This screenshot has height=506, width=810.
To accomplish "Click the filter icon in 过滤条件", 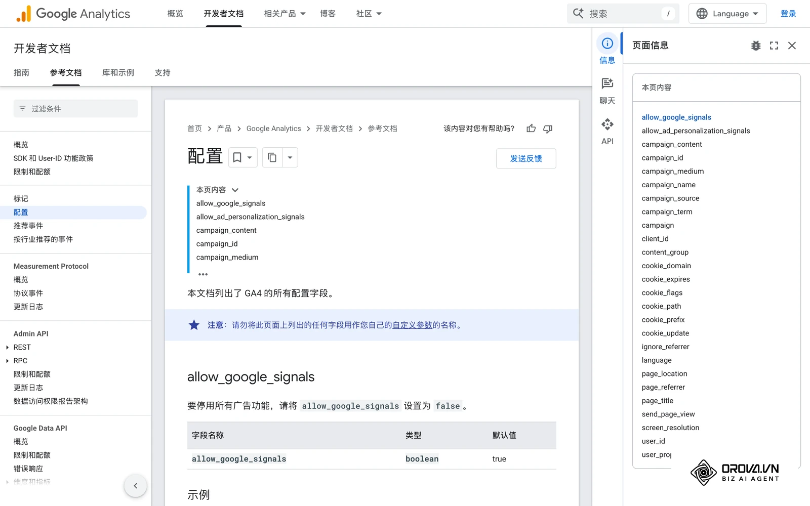I will click(x=22, y=109).
